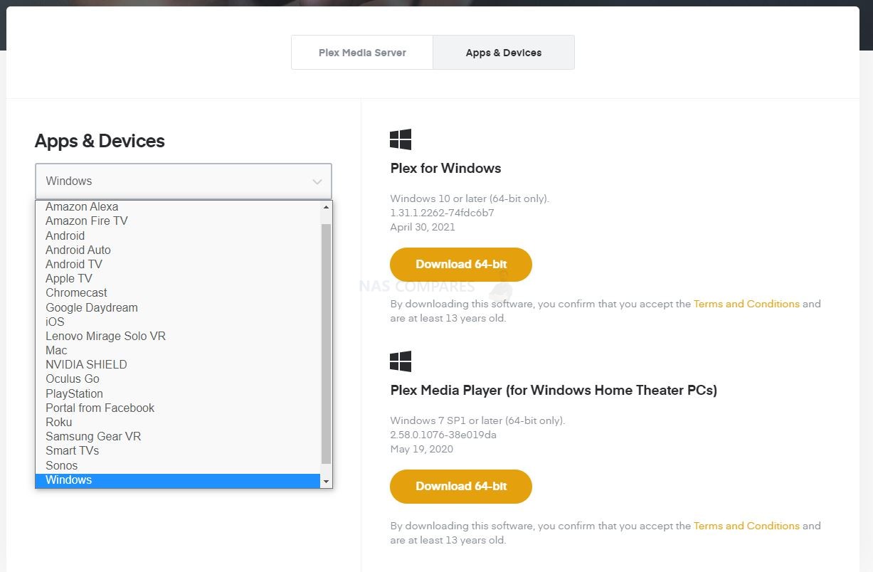Click version text 1.31.1.2262-74fdc6b7
The height and width of the screenshot is (572, 873).
point(442,213)
